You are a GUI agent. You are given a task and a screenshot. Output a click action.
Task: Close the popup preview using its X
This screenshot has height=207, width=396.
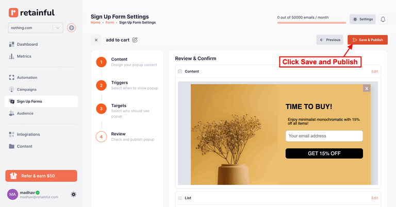pyautogui.click(x=367, y=89)
